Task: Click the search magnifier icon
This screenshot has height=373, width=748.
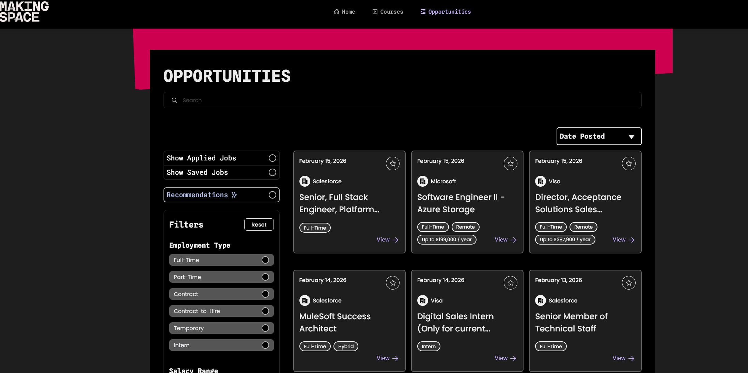Action: 174,100
